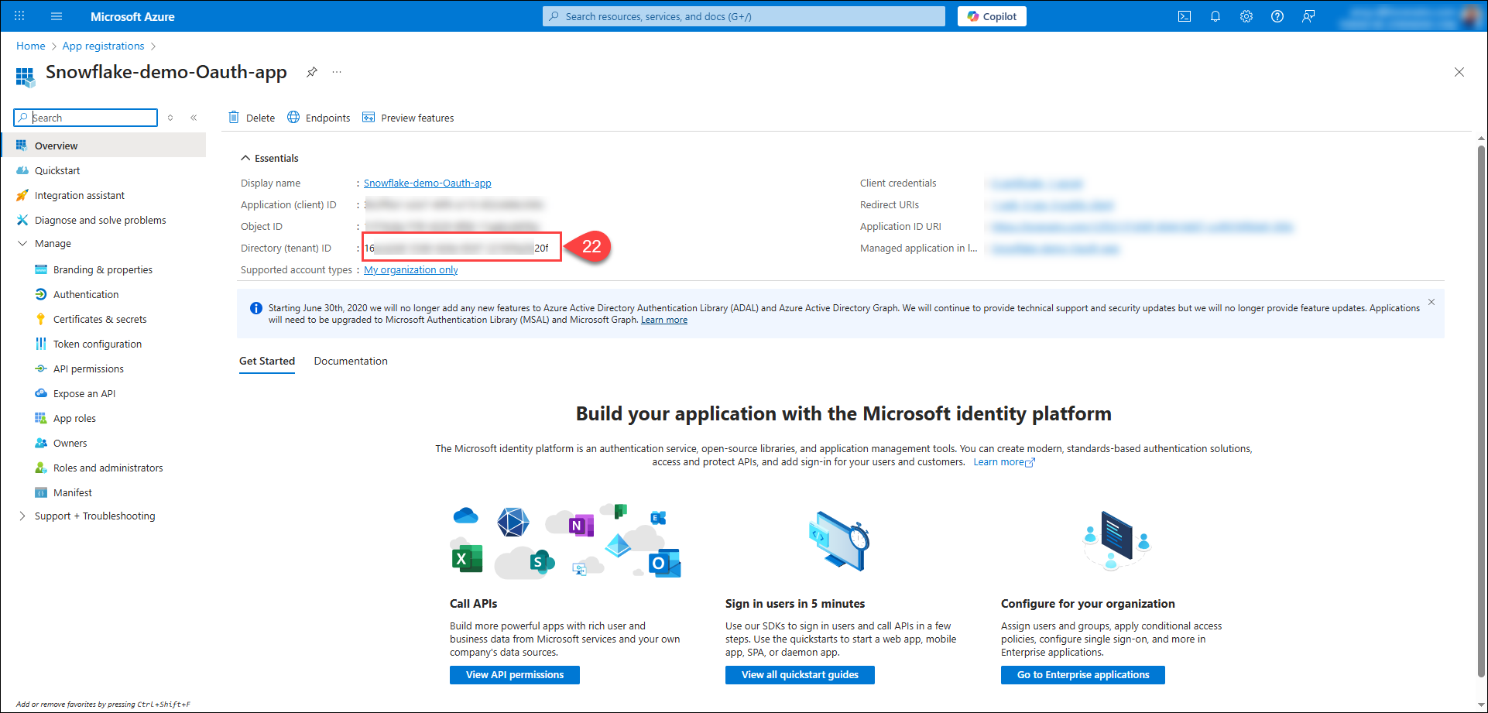
Task: Pin Snowflake-demo-Oauth-app to favorites
Action: click(x=312, y=72)
